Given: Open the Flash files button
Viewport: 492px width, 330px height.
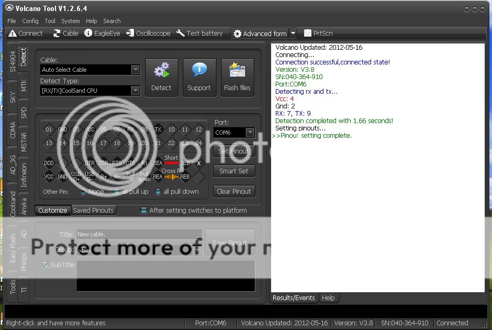Looking at the screenshot, I should click(237, 78).
